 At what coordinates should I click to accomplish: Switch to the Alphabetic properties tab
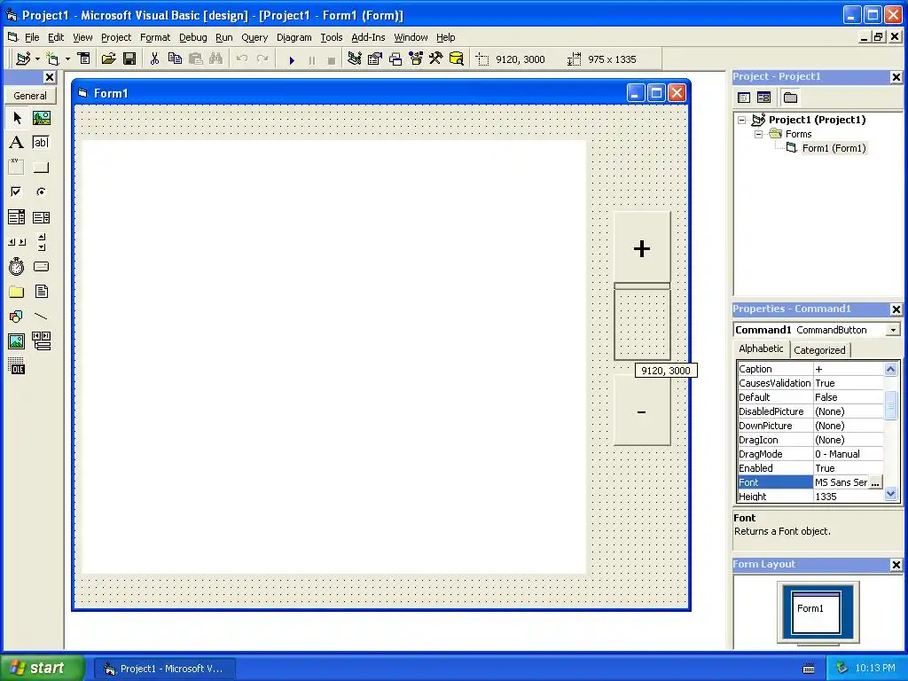tap(761, 348)
